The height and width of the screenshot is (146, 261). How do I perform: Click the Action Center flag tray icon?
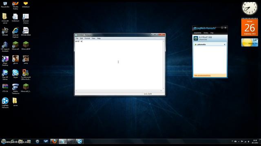[x=242, y=142]
